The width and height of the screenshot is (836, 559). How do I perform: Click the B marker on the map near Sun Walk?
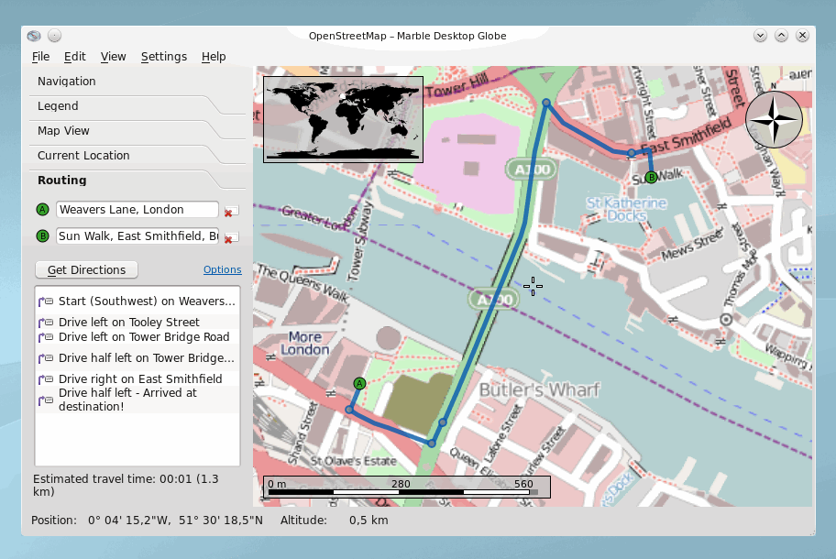tap(651, 177)
